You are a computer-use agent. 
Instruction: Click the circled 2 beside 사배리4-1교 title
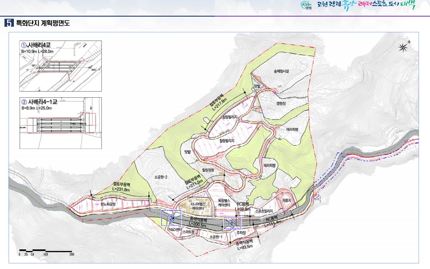[x=24, y=102]
